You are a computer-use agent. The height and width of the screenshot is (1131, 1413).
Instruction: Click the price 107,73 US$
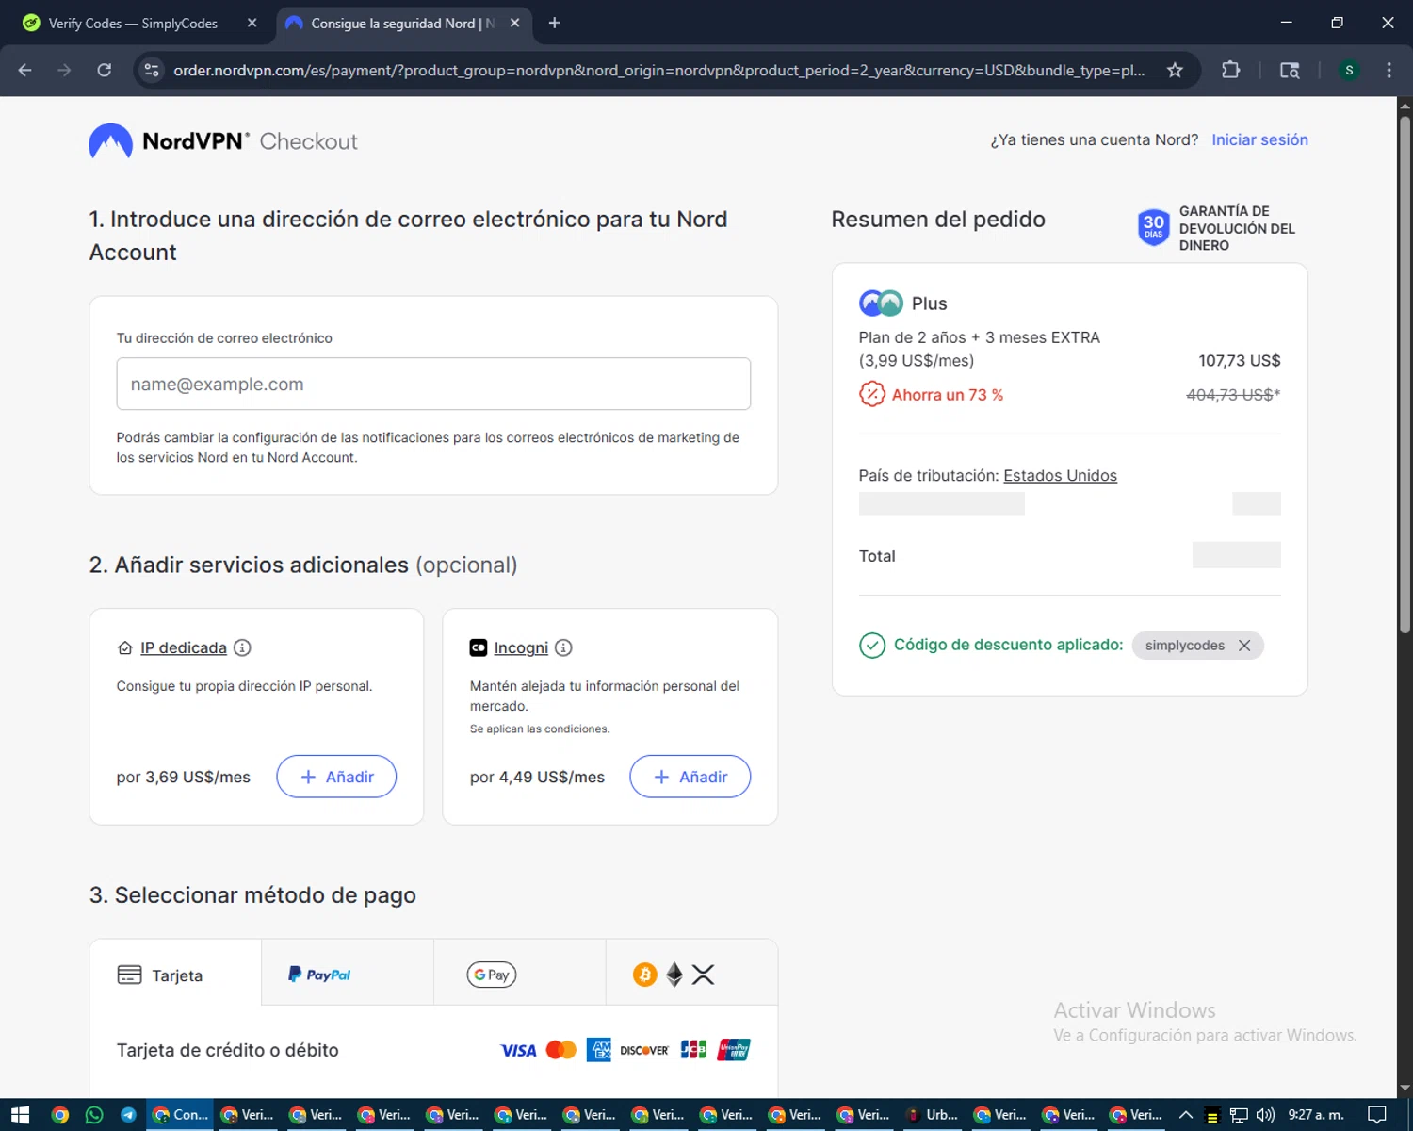point(1239,360)
